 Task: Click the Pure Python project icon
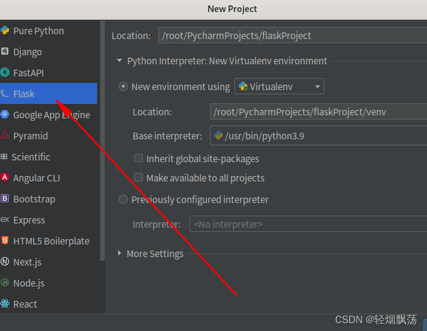(x=5, y=30)
